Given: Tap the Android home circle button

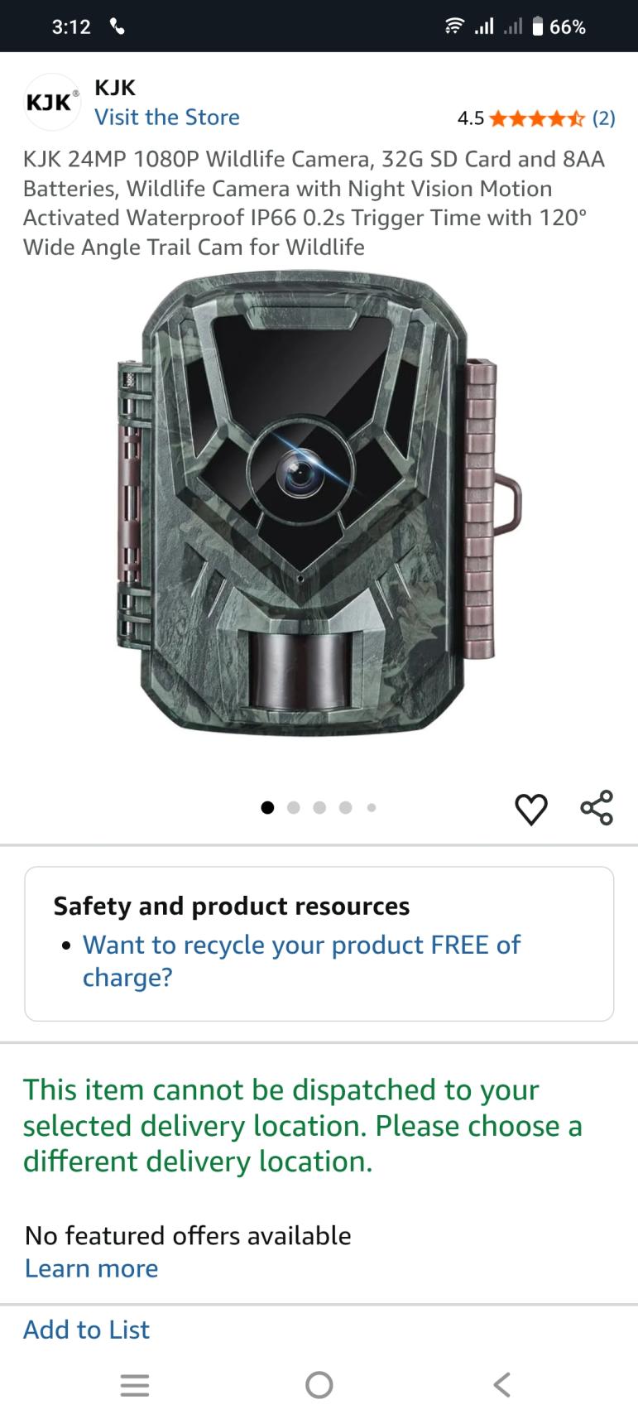Looking at the screenshot, I should click(319, 1384).
